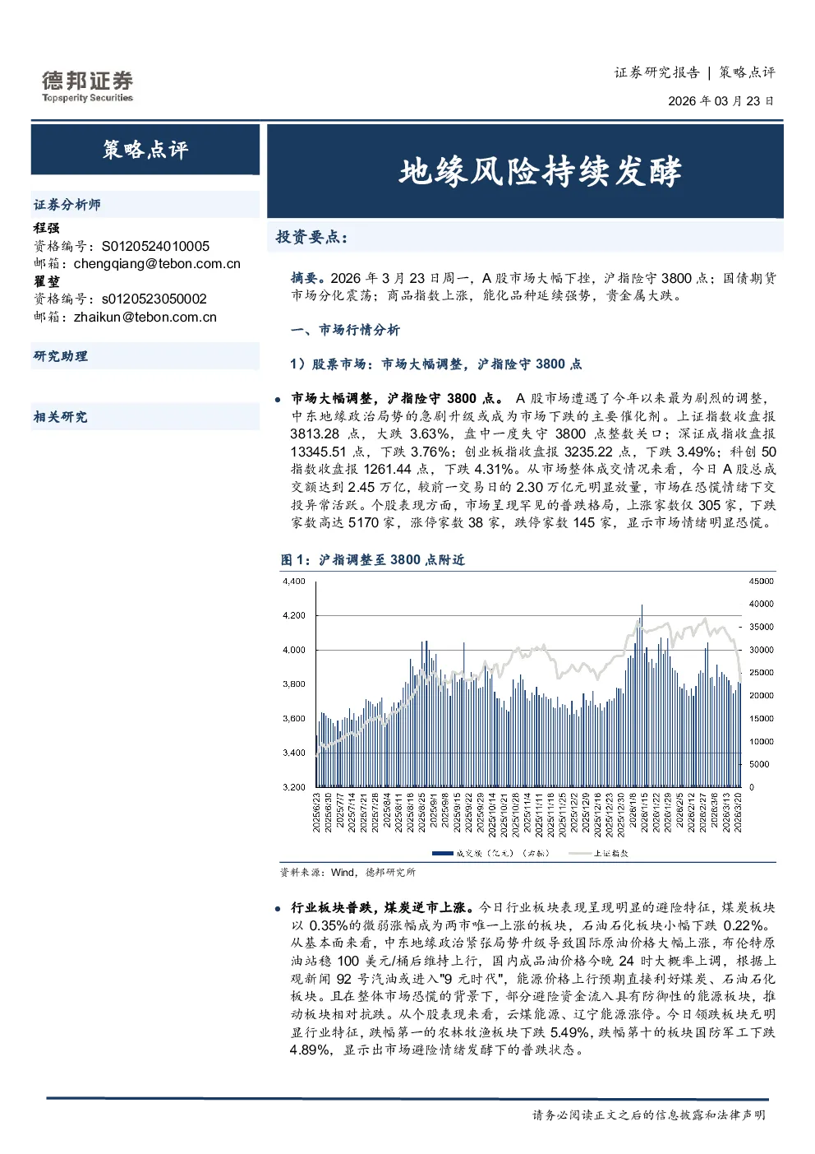Click the email zhaikun@tebon.com.cn
815x1154 pixels.
pos(145,317)
